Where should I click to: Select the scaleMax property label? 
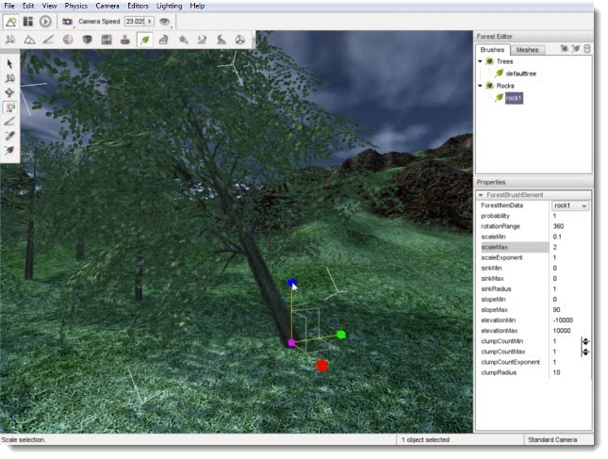[494, 247]
